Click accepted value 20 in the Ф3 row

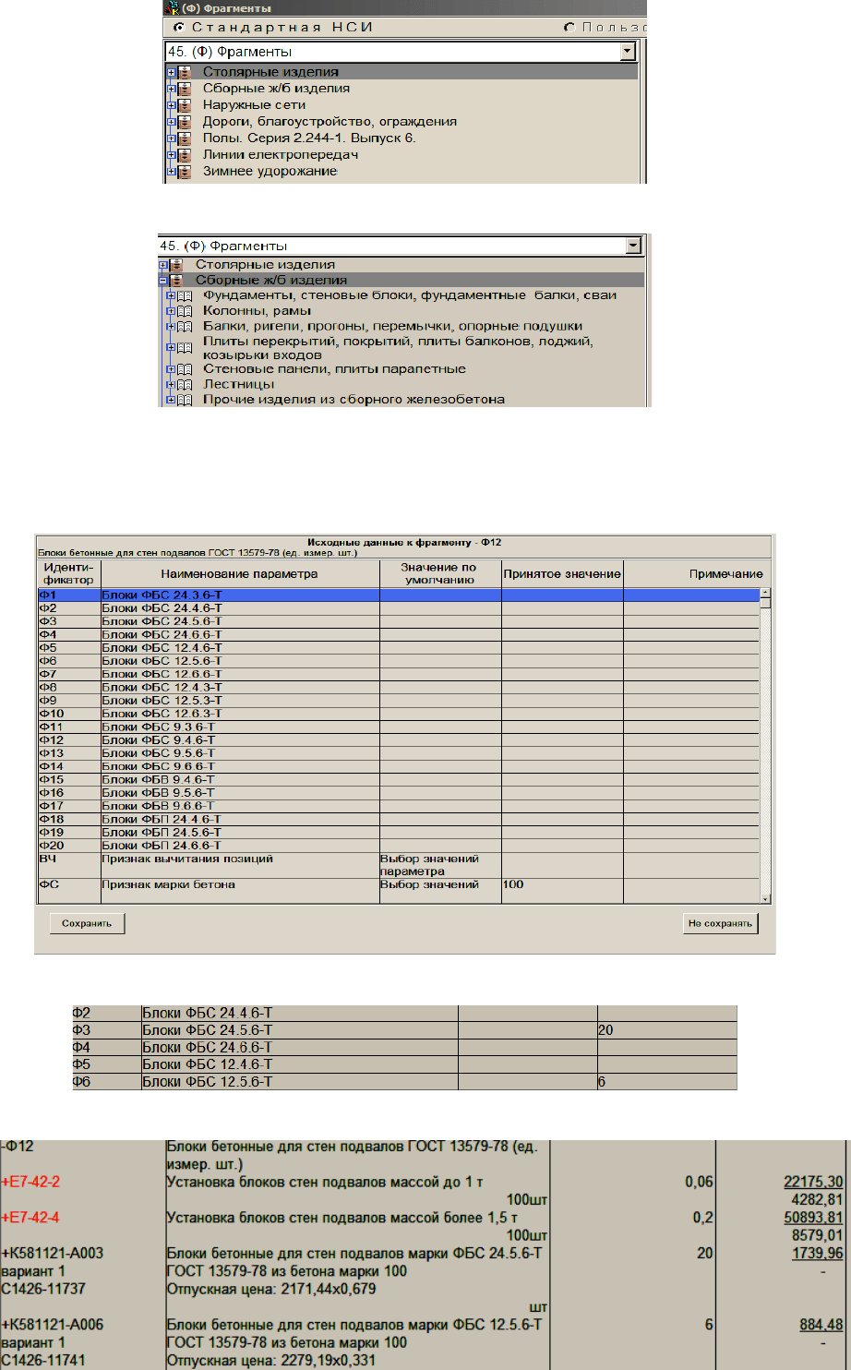pos(607,1029)
